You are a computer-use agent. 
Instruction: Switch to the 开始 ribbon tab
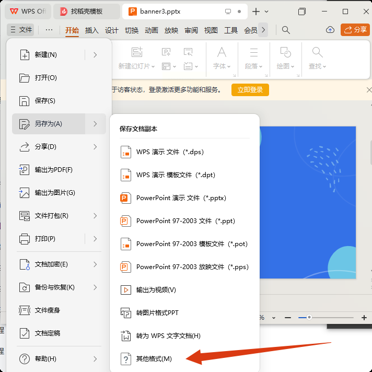tap(72, 30)
